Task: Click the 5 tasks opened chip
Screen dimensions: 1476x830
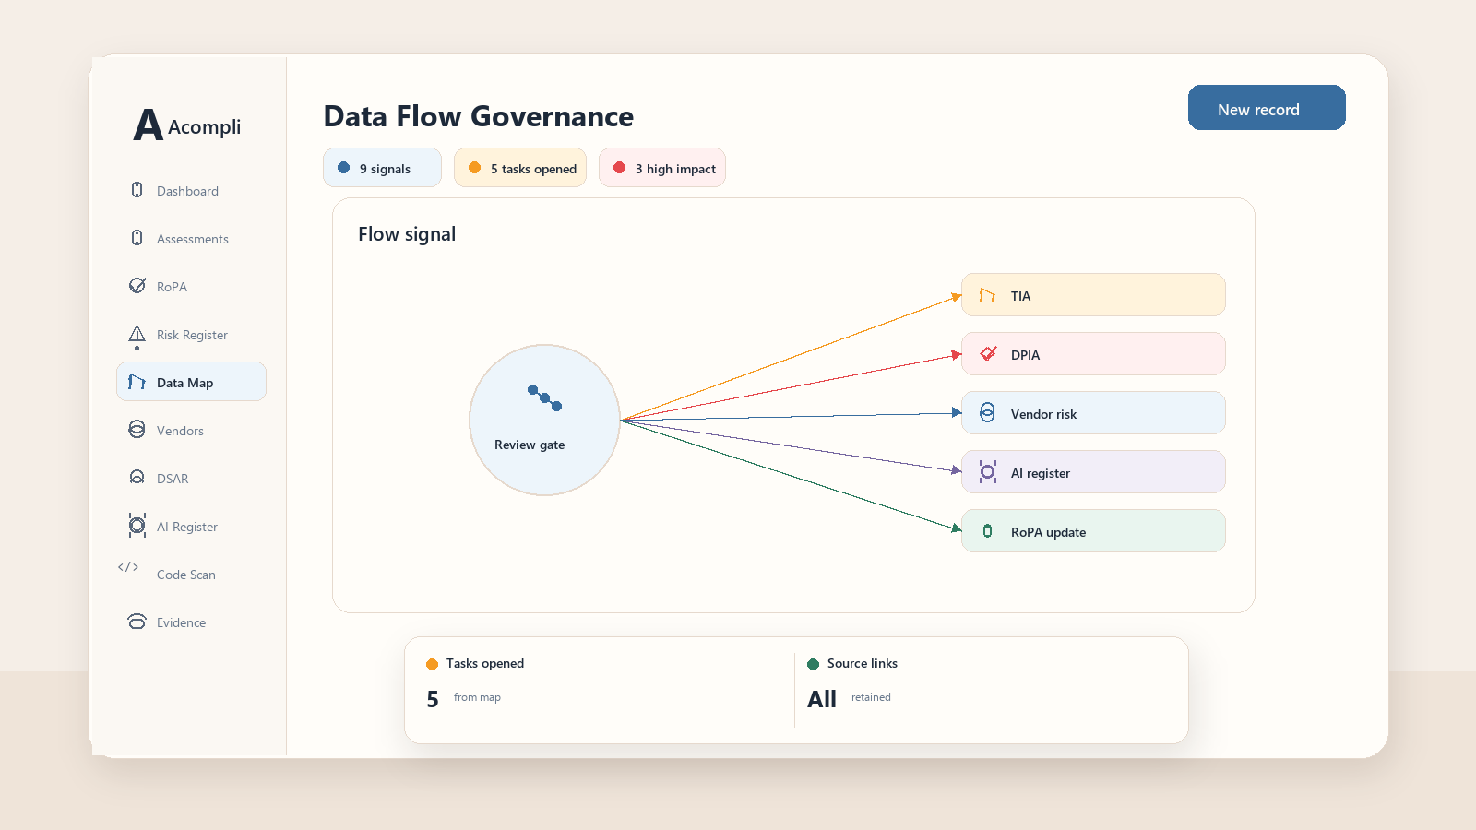Action: pos(520,168)
